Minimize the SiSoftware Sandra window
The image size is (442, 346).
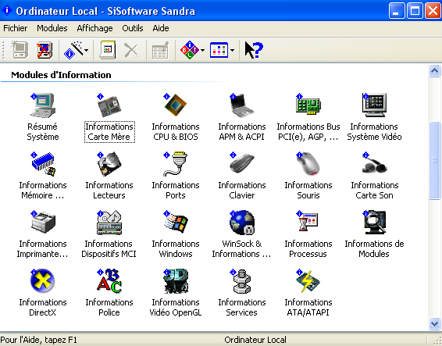397,11
